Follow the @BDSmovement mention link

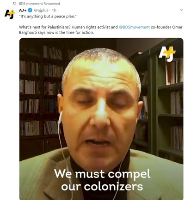[x=134, y=27]
